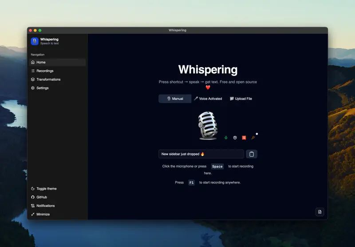The image size is (355, 247).
Task: Click the white cube model selector icon
Action: [x=235, y=138]
